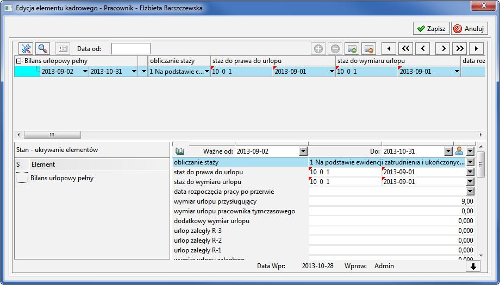The width and height of the screenshot is (500, 285).
Task: Click the staż do wymiaru urlopu column header
Action: 398,61
